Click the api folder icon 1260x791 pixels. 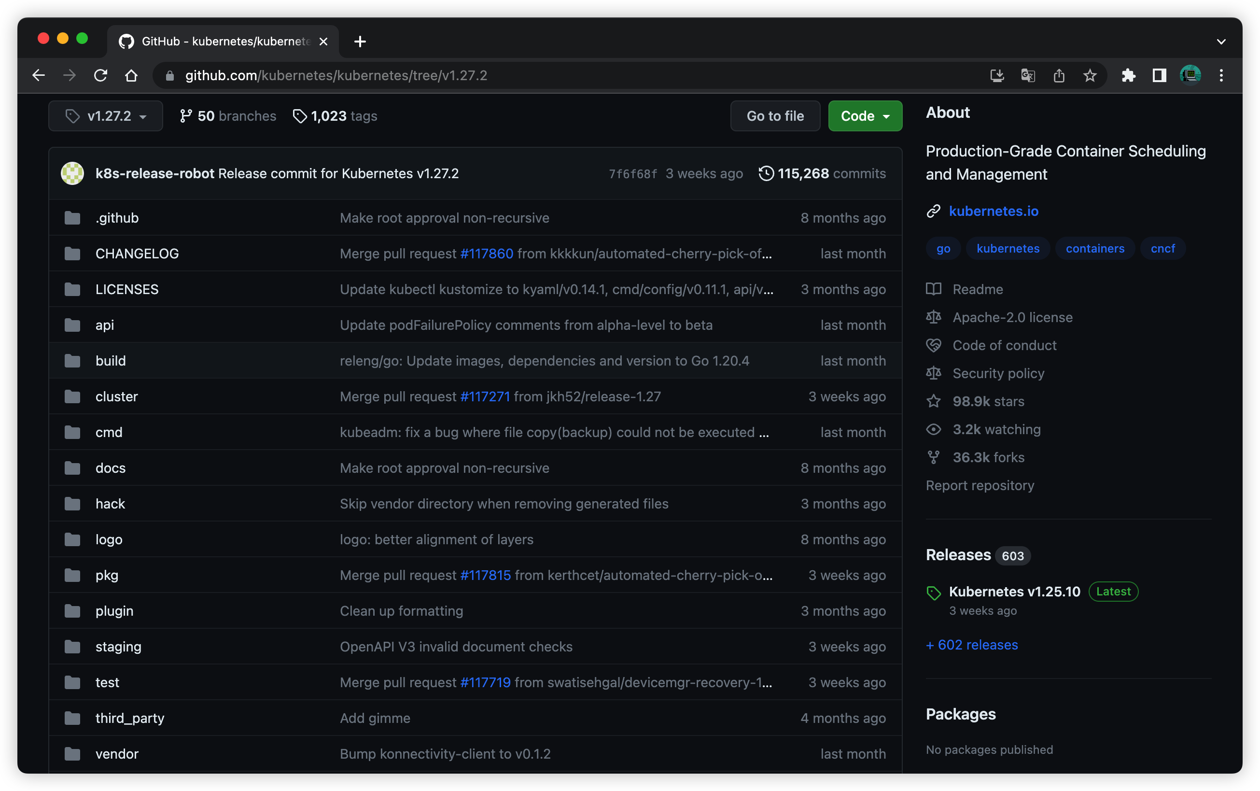[x=72, y=325]
